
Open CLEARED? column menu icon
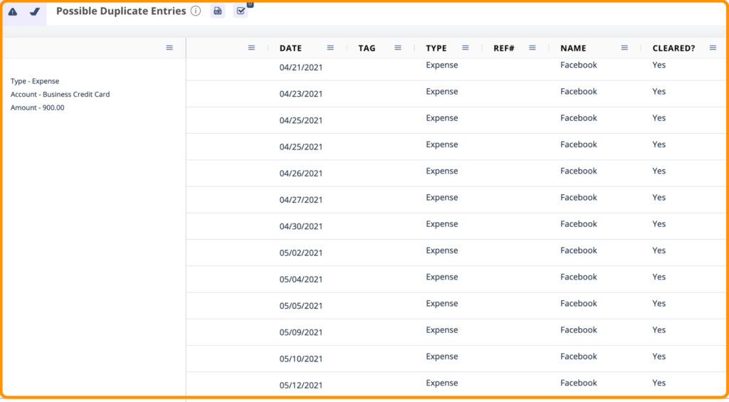713,48
